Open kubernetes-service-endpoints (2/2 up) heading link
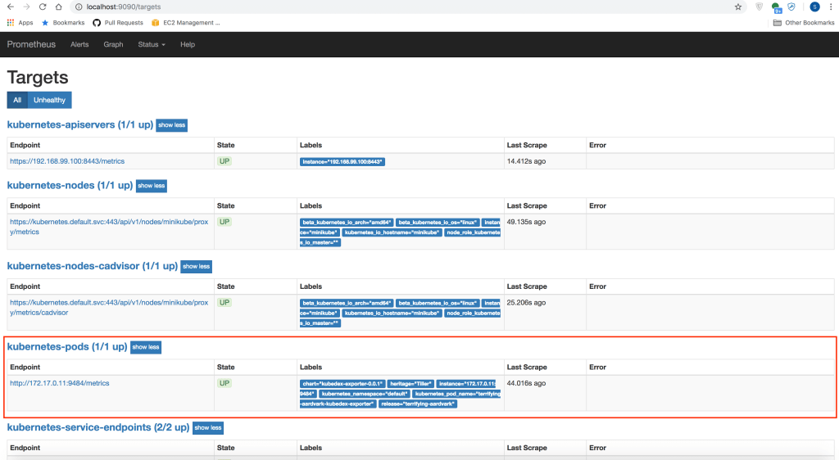 (98, 427)
